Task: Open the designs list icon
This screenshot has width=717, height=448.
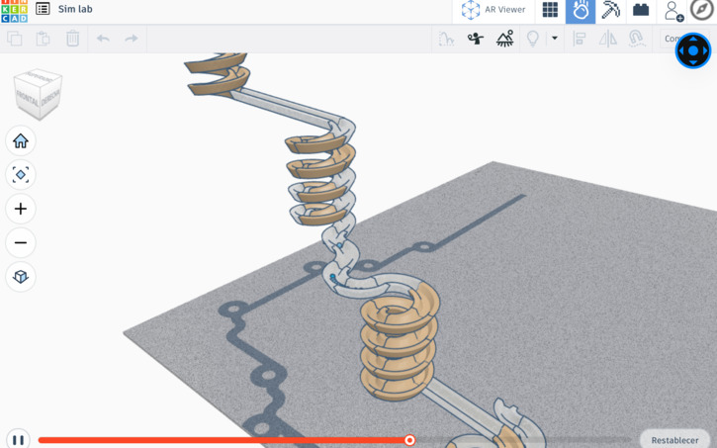Action: point(43,9)
